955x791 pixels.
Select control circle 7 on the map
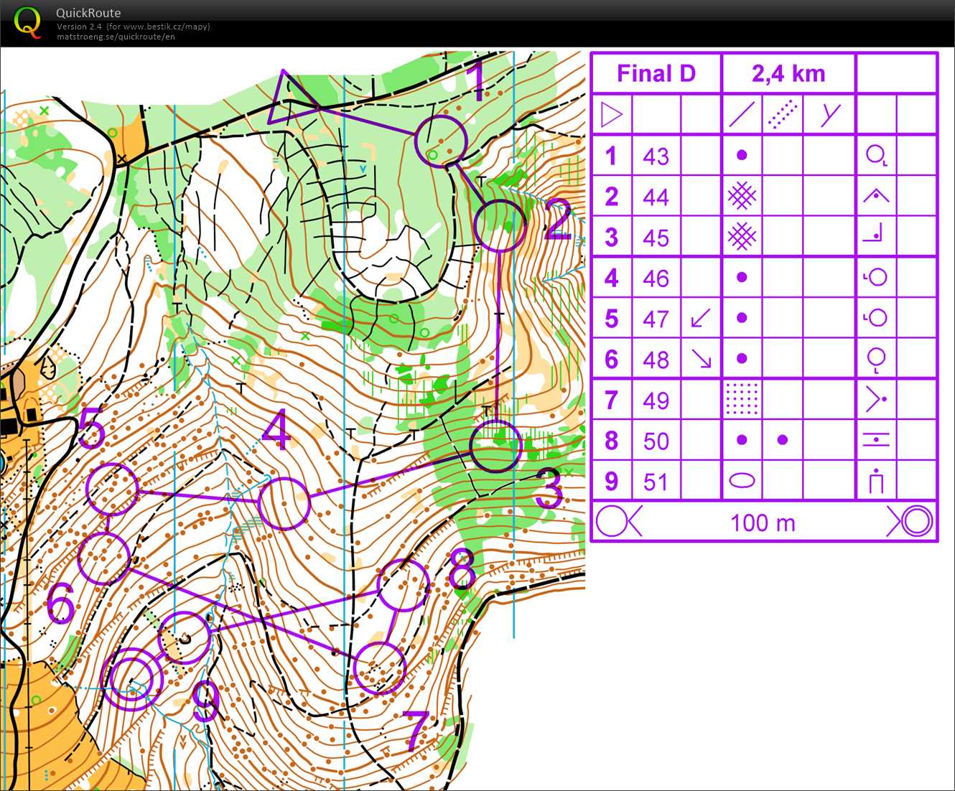(x=380, y=668)
